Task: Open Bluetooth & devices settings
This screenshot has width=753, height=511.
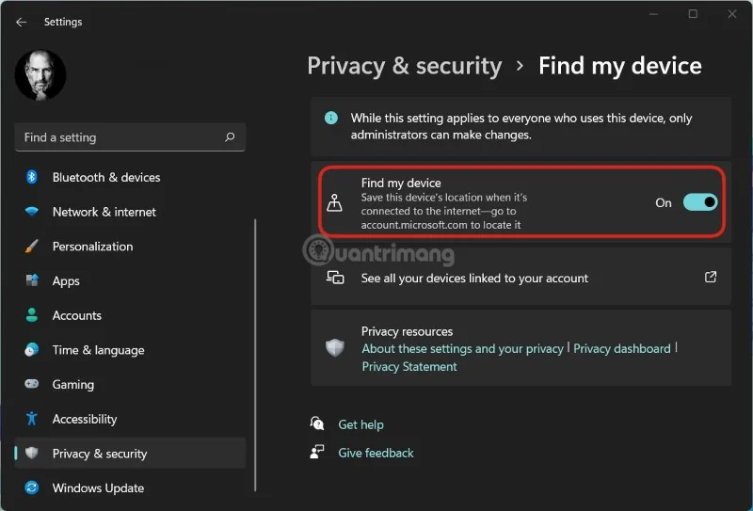Action: 106,177
